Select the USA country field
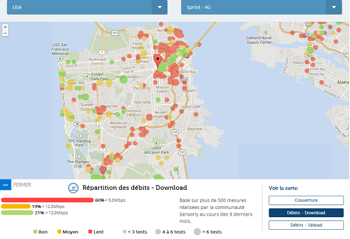 click(87, 7)
